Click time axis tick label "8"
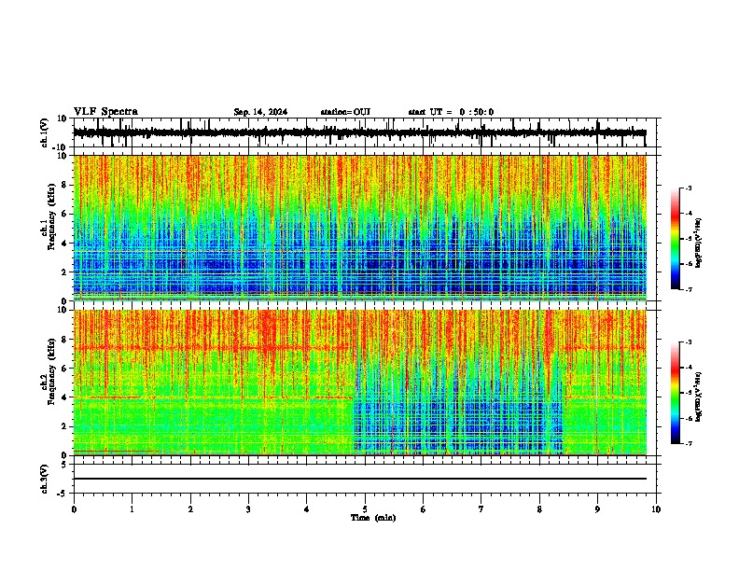 click(539, 509)
